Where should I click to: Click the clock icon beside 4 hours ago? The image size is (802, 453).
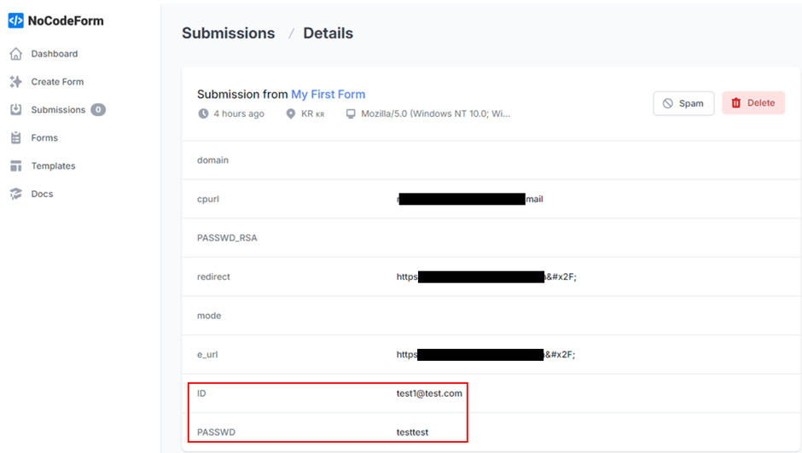tap(204, 113)
